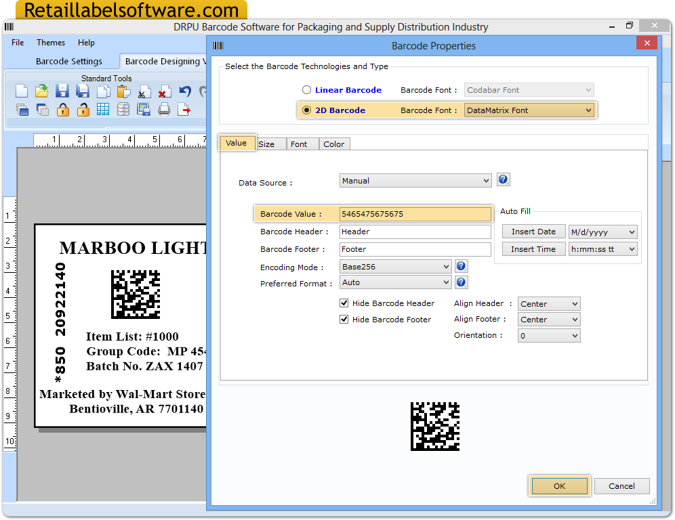Open the h:mm:ss tt time format dropdown
Viewport: 675px width, 520px height.
coord(602,249)
